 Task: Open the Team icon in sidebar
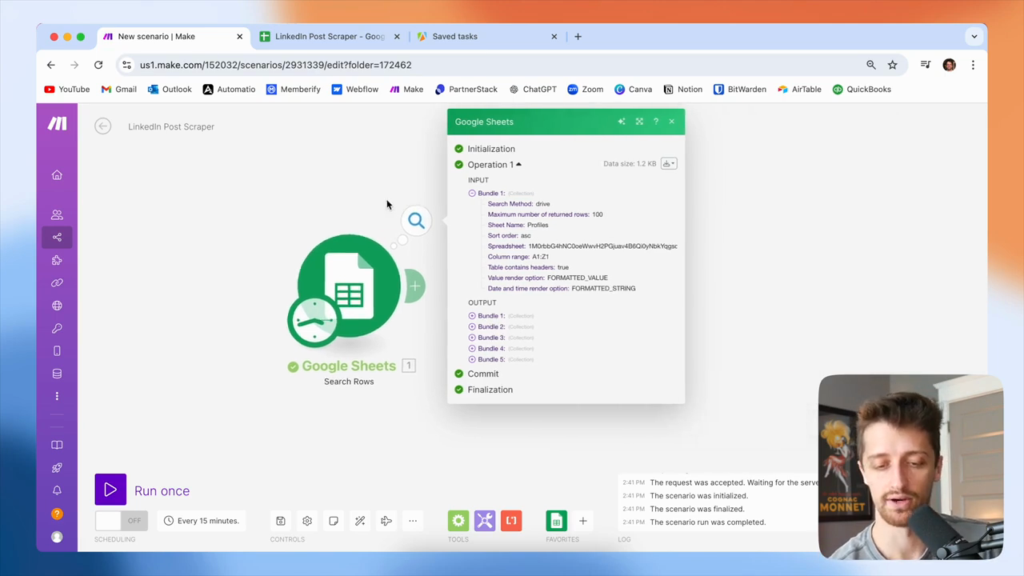click(57, 214)
